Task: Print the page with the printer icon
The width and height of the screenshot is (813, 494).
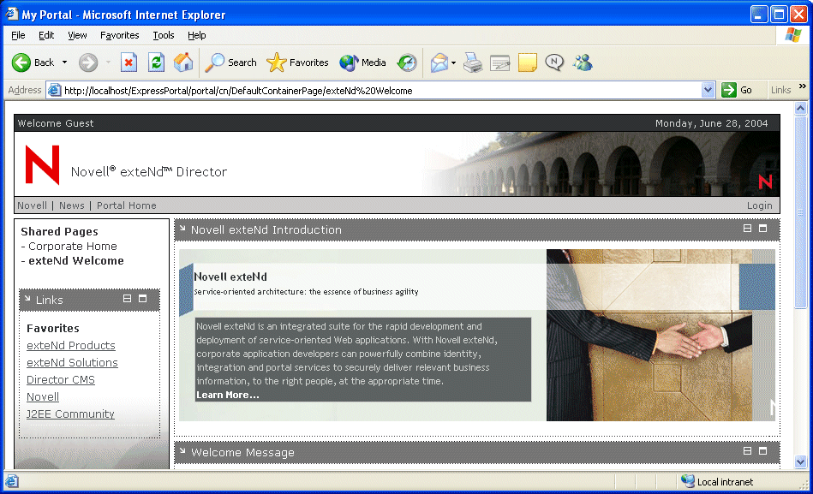Action: (472, 62)
